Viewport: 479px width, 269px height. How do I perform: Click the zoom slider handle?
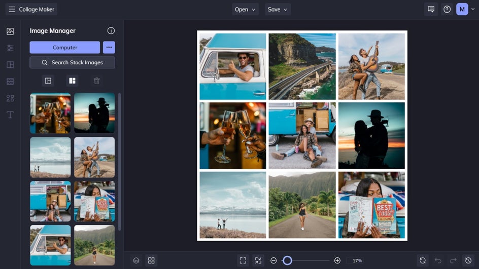[287, 260]
